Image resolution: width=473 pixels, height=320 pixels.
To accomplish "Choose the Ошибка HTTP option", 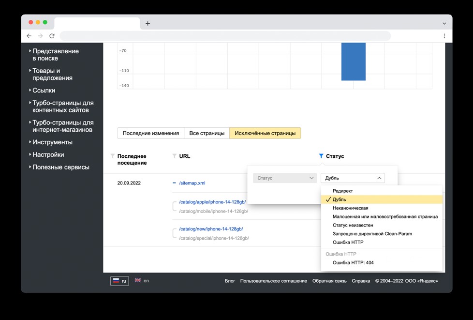I will (x=382, y=242).
